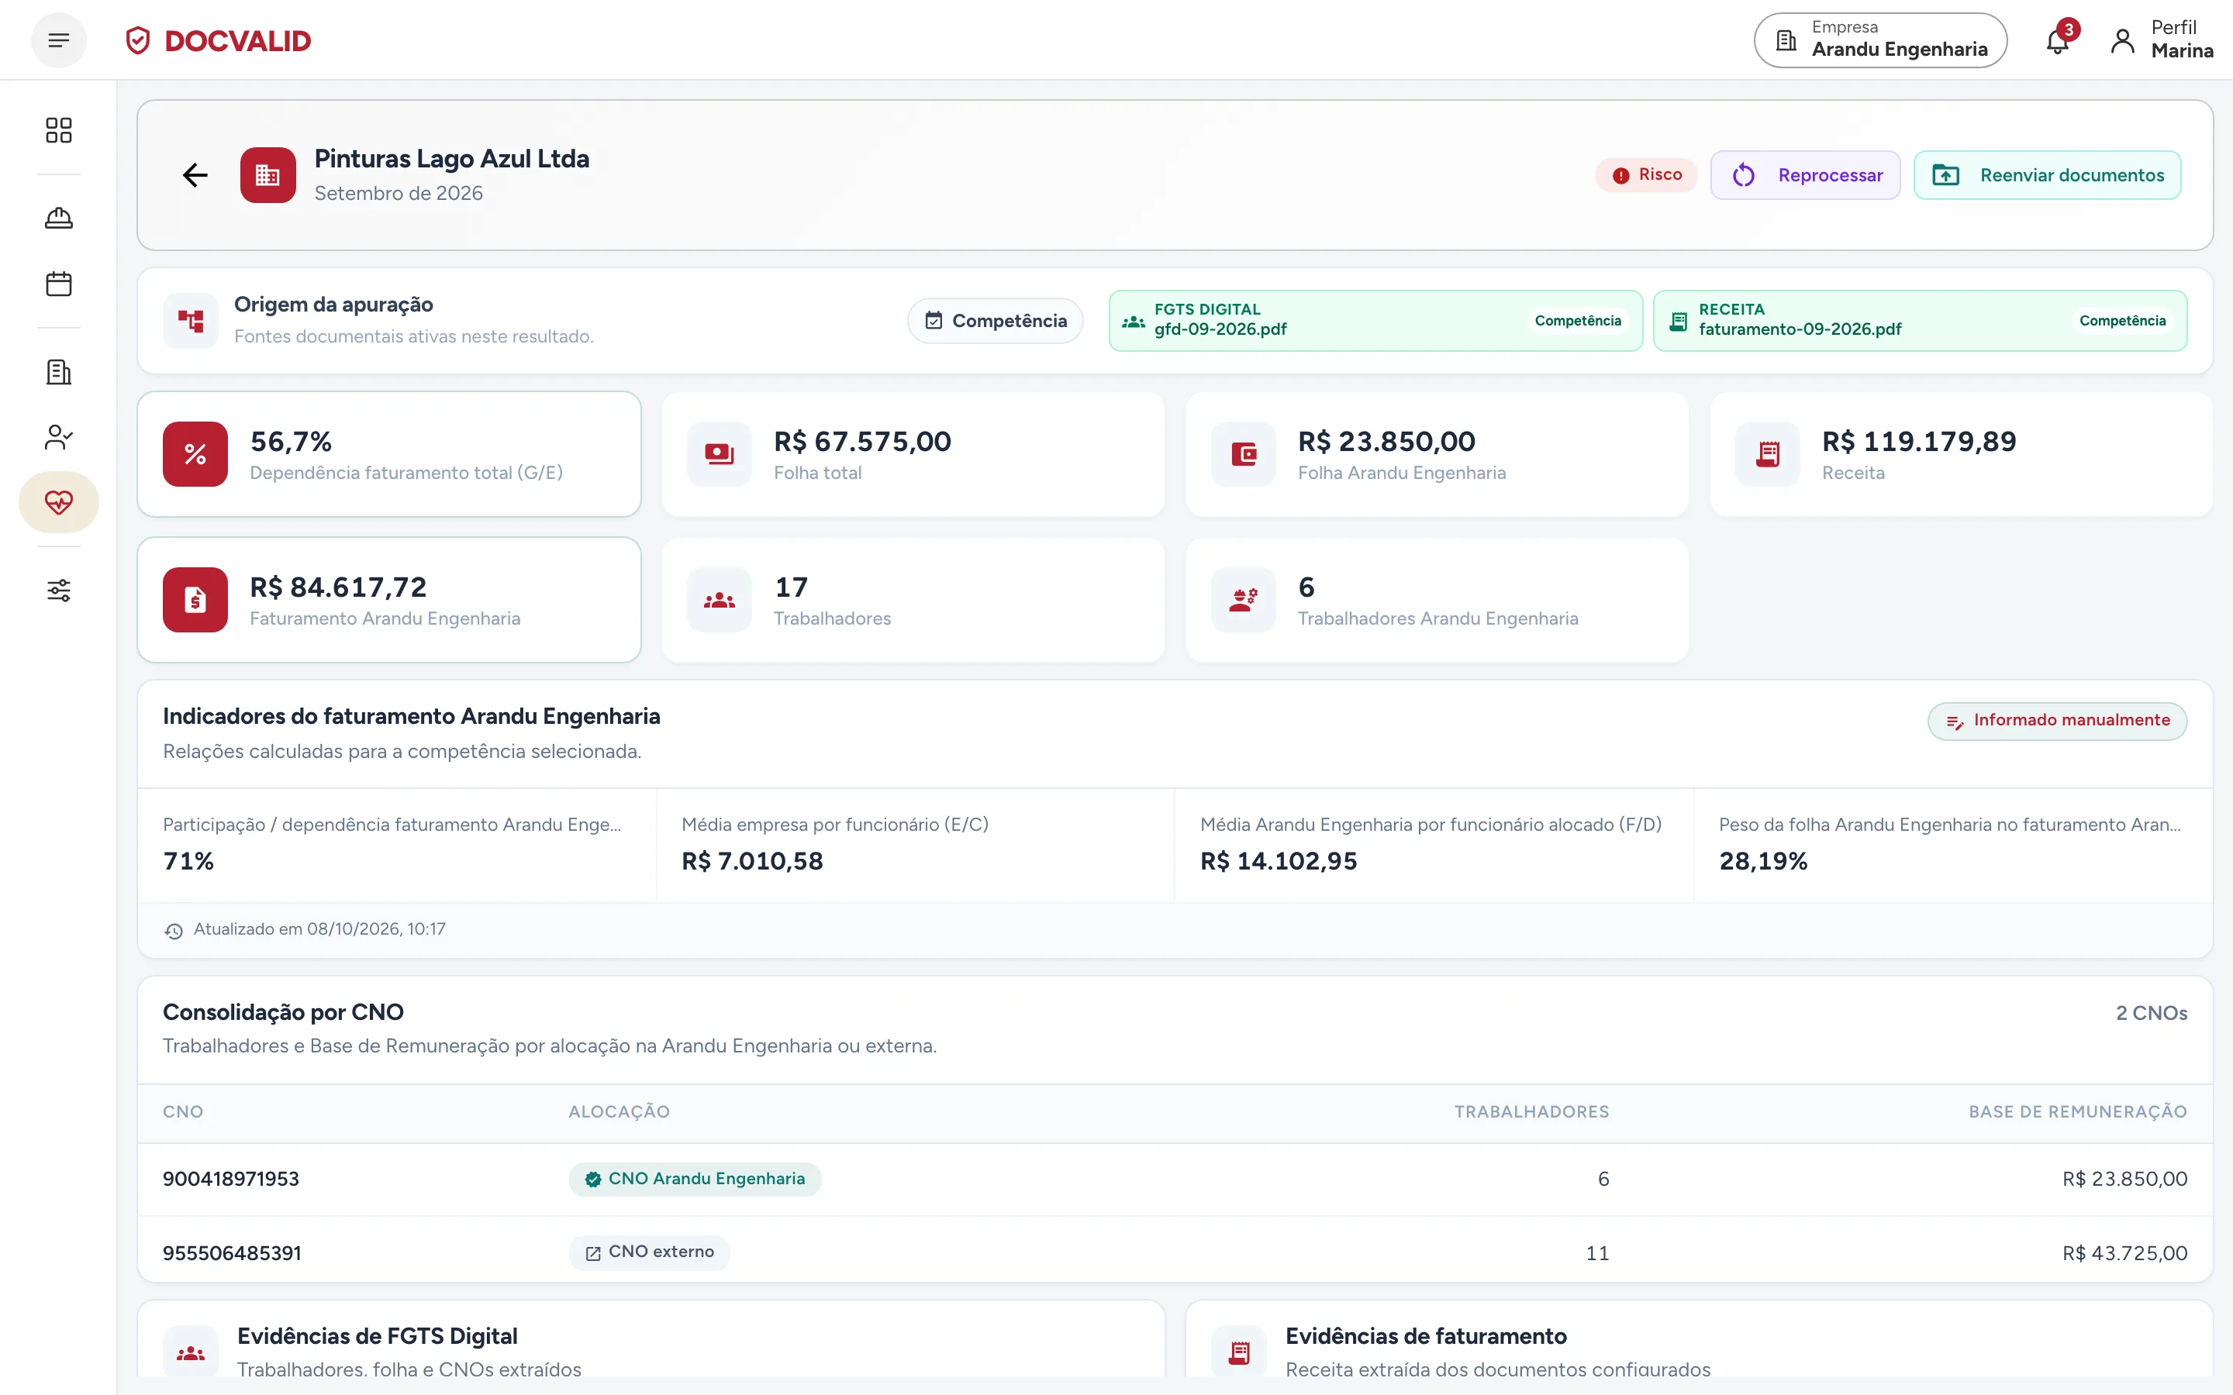Click the 2 CNOs count label
The height and width of the screenshot is (1395, 2233).
tap(2152, 1013)
